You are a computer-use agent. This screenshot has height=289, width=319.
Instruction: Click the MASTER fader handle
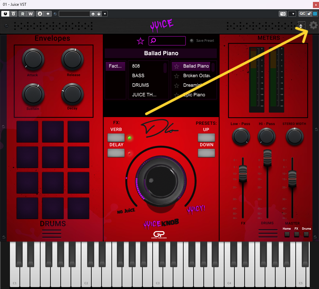(x=292, y=179)
